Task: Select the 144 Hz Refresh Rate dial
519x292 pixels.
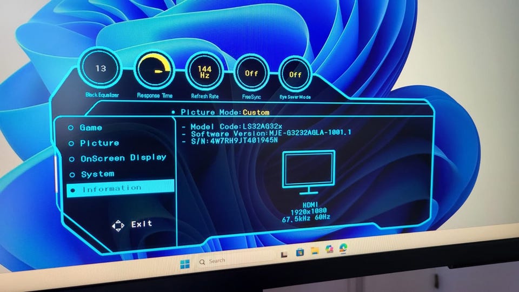Action: pos(204,71)
